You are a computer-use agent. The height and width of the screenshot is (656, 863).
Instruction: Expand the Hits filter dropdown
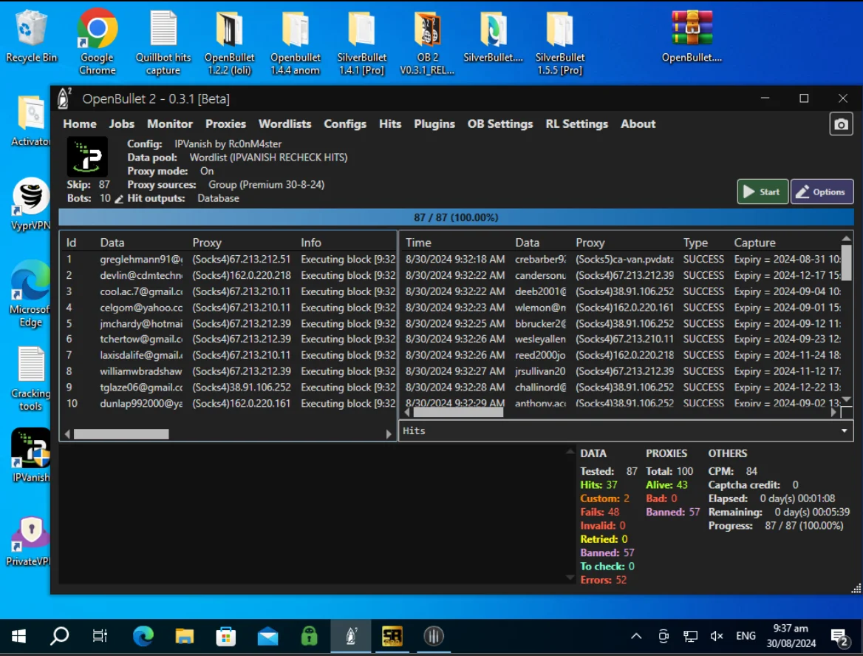point(845,430)
